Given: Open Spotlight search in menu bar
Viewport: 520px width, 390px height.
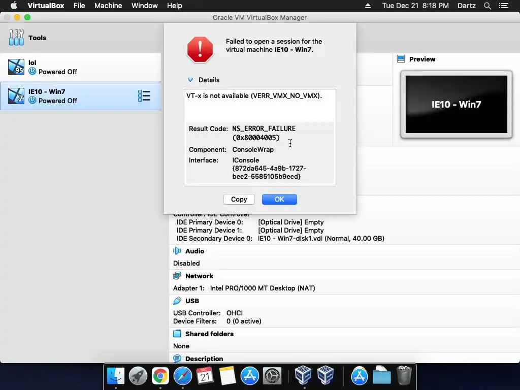Looking at the screenshot, I should [487, 6].
